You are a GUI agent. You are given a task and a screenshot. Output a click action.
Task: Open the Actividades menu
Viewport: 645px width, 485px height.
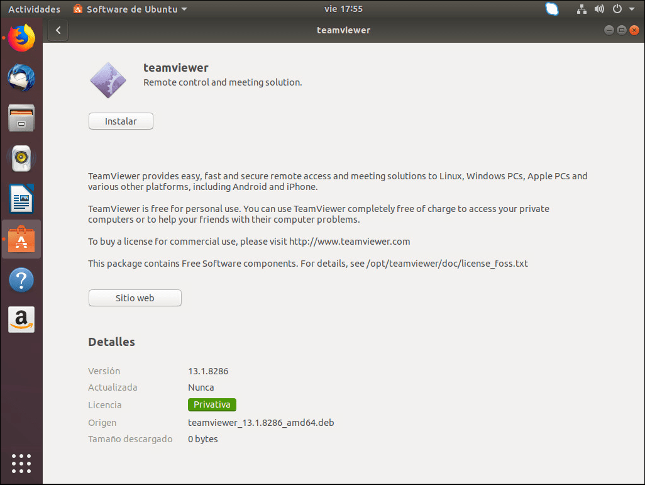pos(34,9)
